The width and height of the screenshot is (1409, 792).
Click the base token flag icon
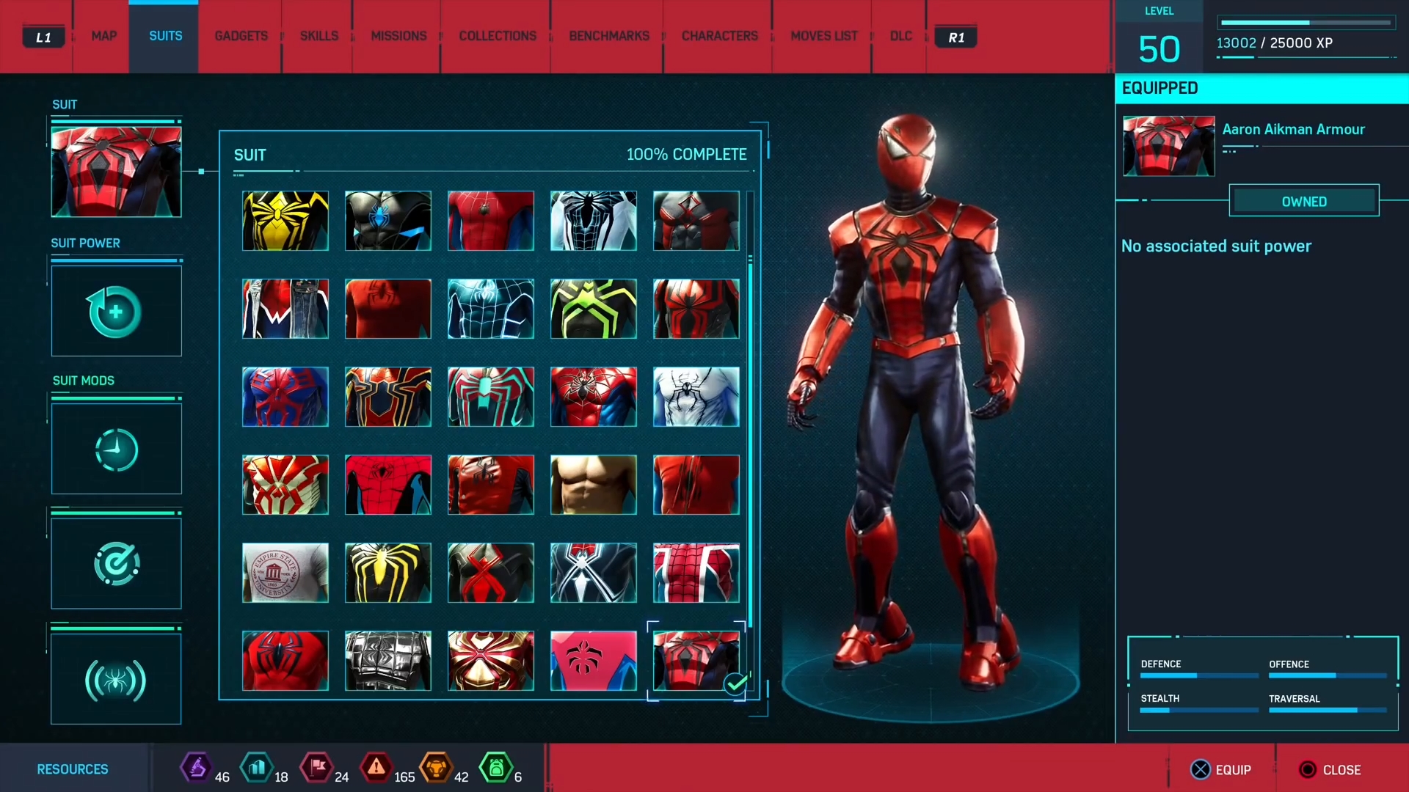317,768
